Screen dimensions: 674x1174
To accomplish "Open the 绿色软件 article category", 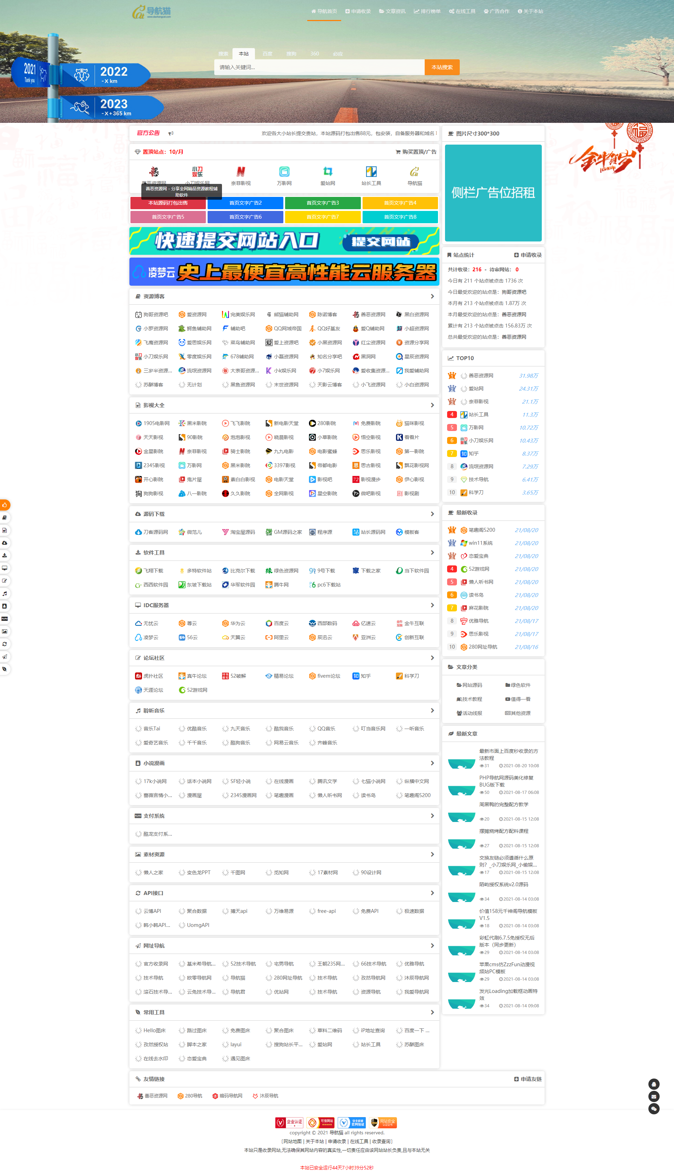I will pos(518,686).
